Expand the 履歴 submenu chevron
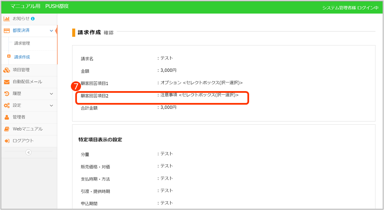Viewport: 384px width, 210px height. [x=51, y=94]
